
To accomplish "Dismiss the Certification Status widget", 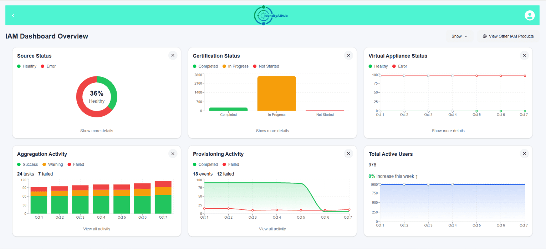I will 348,55.
